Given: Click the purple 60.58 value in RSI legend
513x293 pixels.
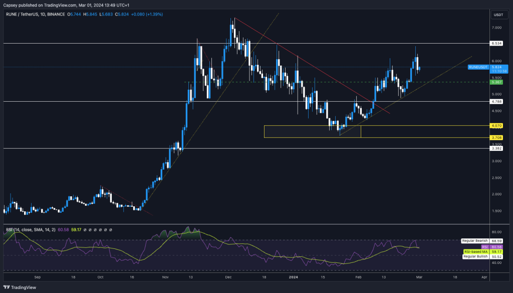Looking at the screenshot, I should tap(63, 230).
